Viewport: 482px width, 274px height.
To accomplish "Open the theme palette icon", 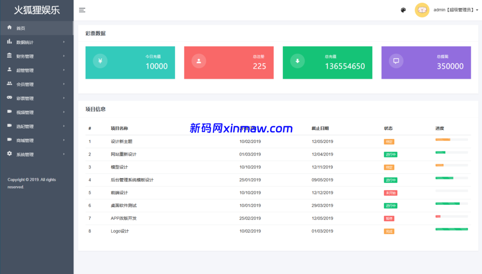I will click(403, 10).
